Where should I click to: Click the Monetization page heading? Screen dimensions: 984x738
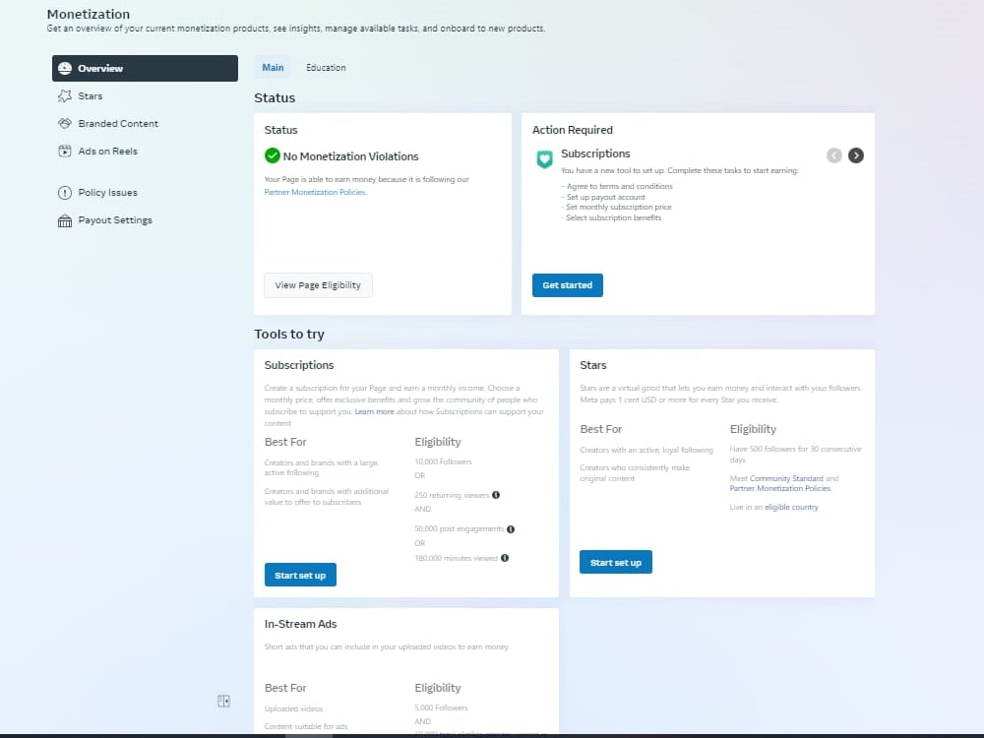89,14
